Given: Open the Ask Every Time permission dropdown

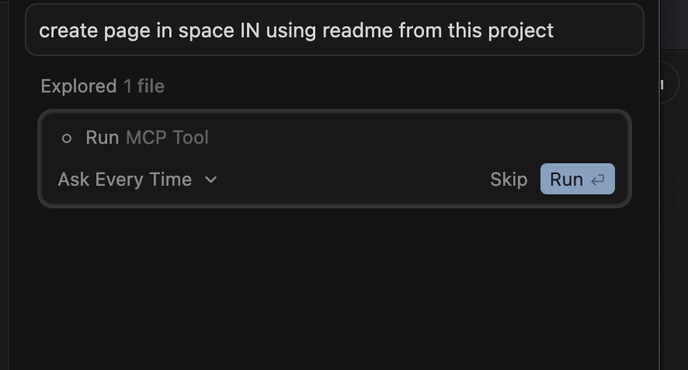Looking at the screenshot, I should point(137,180).
